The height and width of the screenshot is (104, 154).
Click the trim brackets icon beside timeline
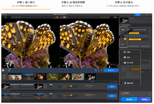[100, 70]
